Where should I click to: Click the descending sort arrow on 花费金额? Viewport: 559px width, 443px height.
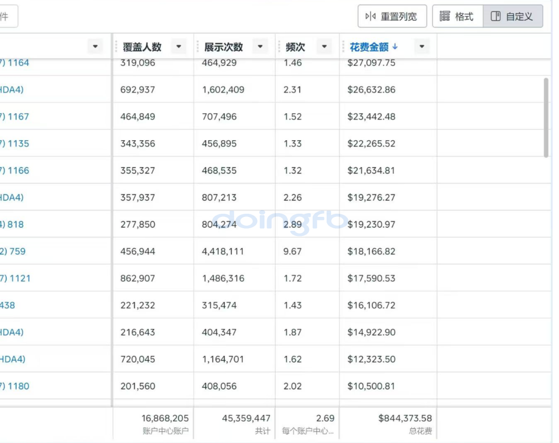395,47
